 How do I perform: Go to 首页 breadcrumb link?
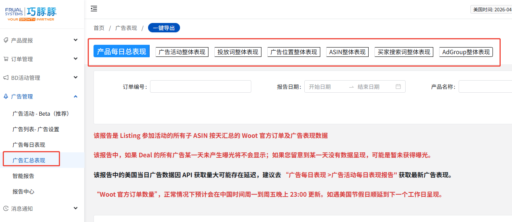[x=99, y=28]
